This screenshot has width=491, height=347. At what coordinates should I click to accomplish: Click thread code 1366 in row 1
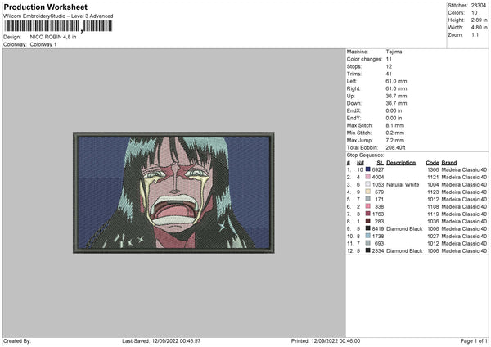tap(433, 169)
